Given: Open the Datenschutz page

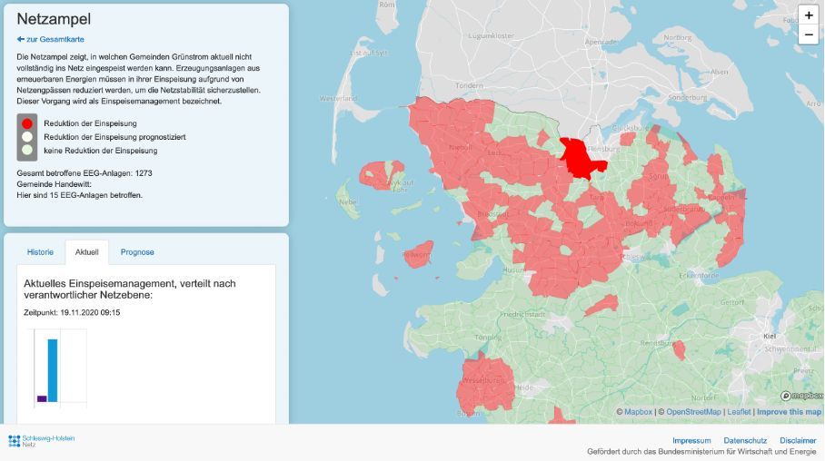Looking at the screenshot, I should tap(745, 440).
